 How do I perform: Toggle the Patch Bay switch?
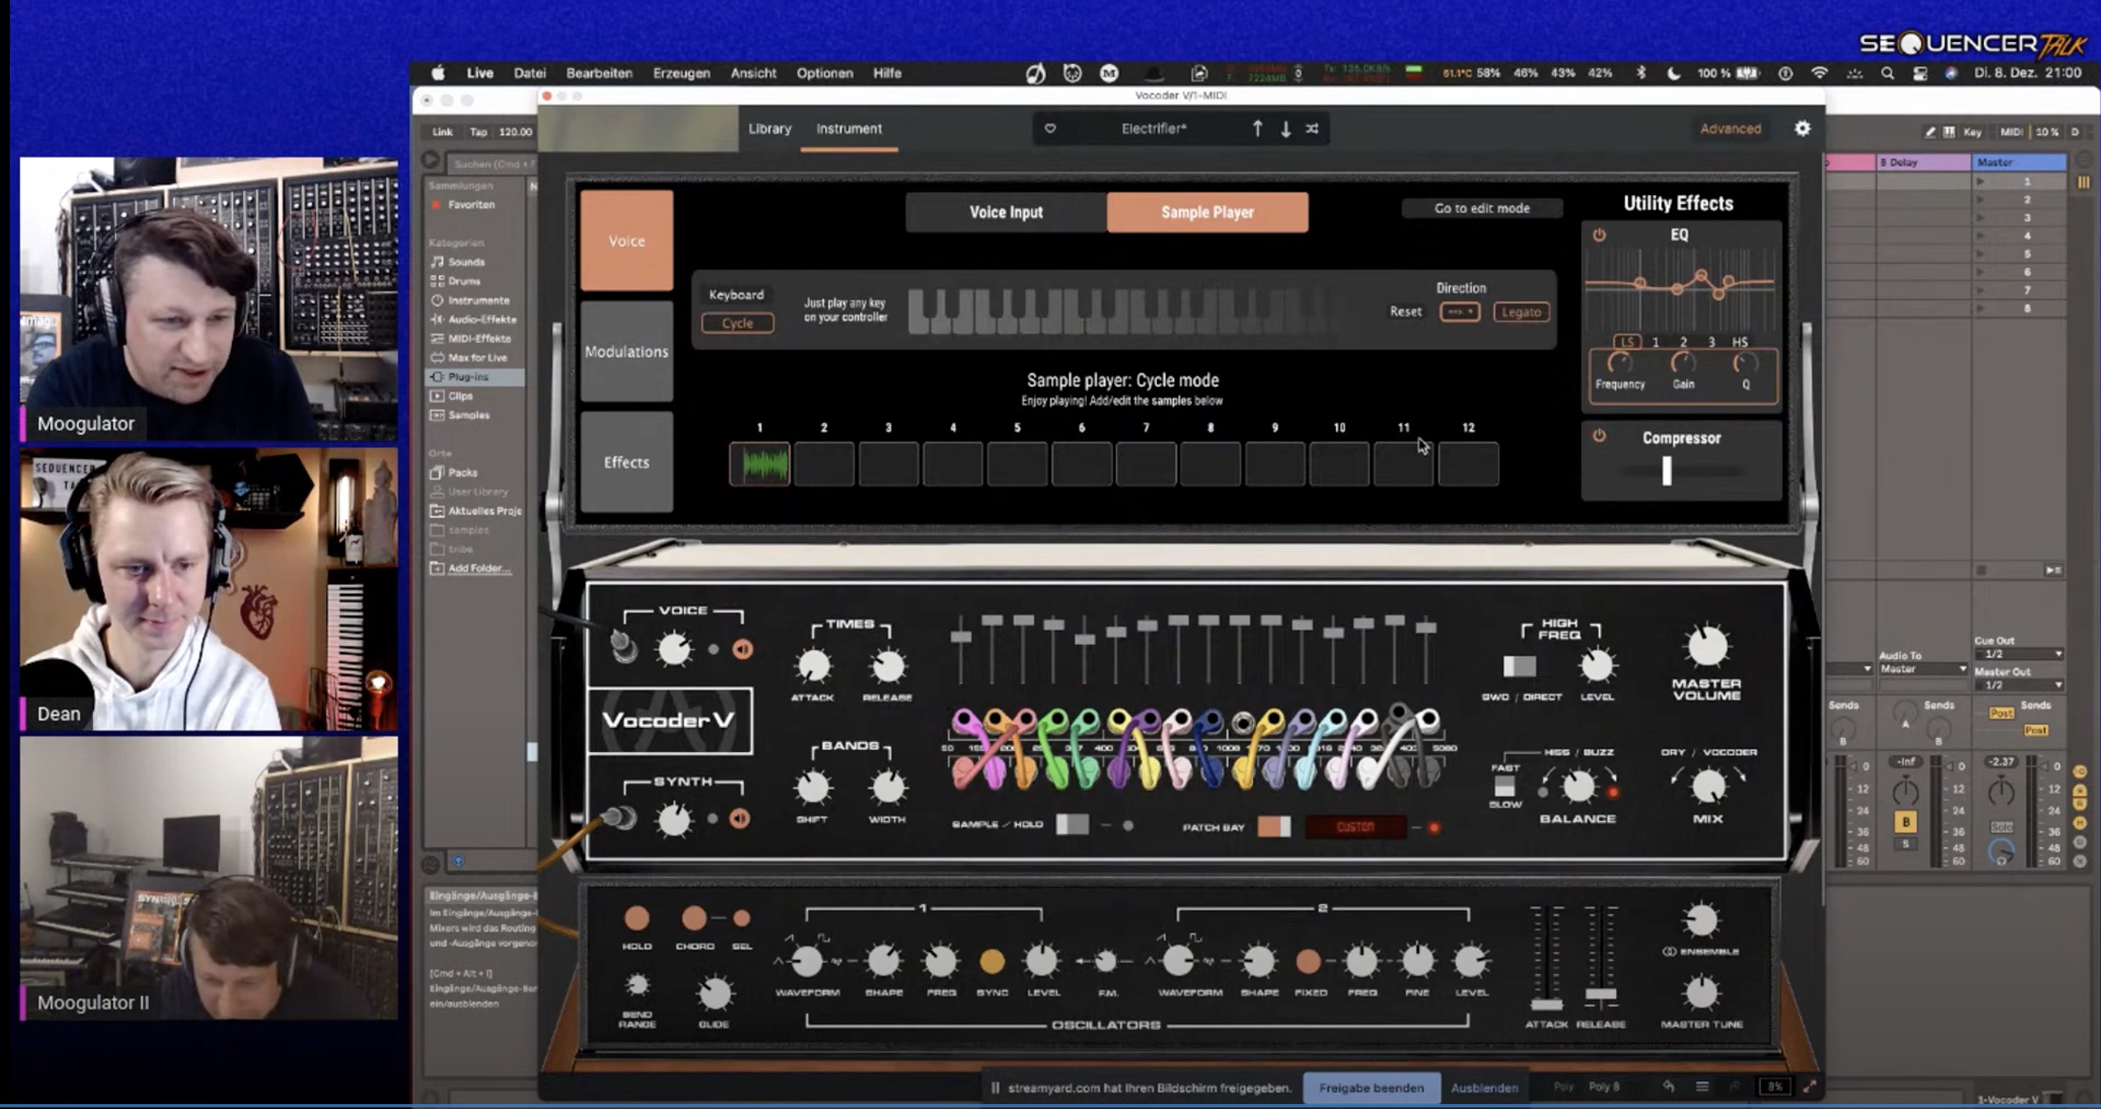(x=1274, y=826)
